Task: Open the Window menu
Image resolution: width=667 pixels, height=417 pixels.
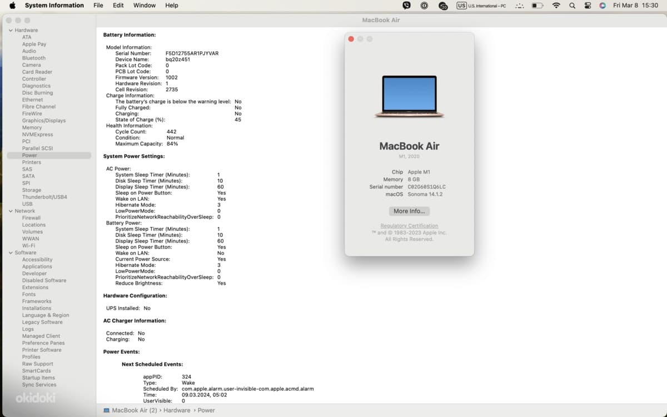Action: point(145,5)
